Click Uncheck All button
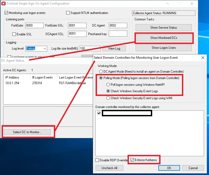The image size is (209, 175). pos(109,168)
